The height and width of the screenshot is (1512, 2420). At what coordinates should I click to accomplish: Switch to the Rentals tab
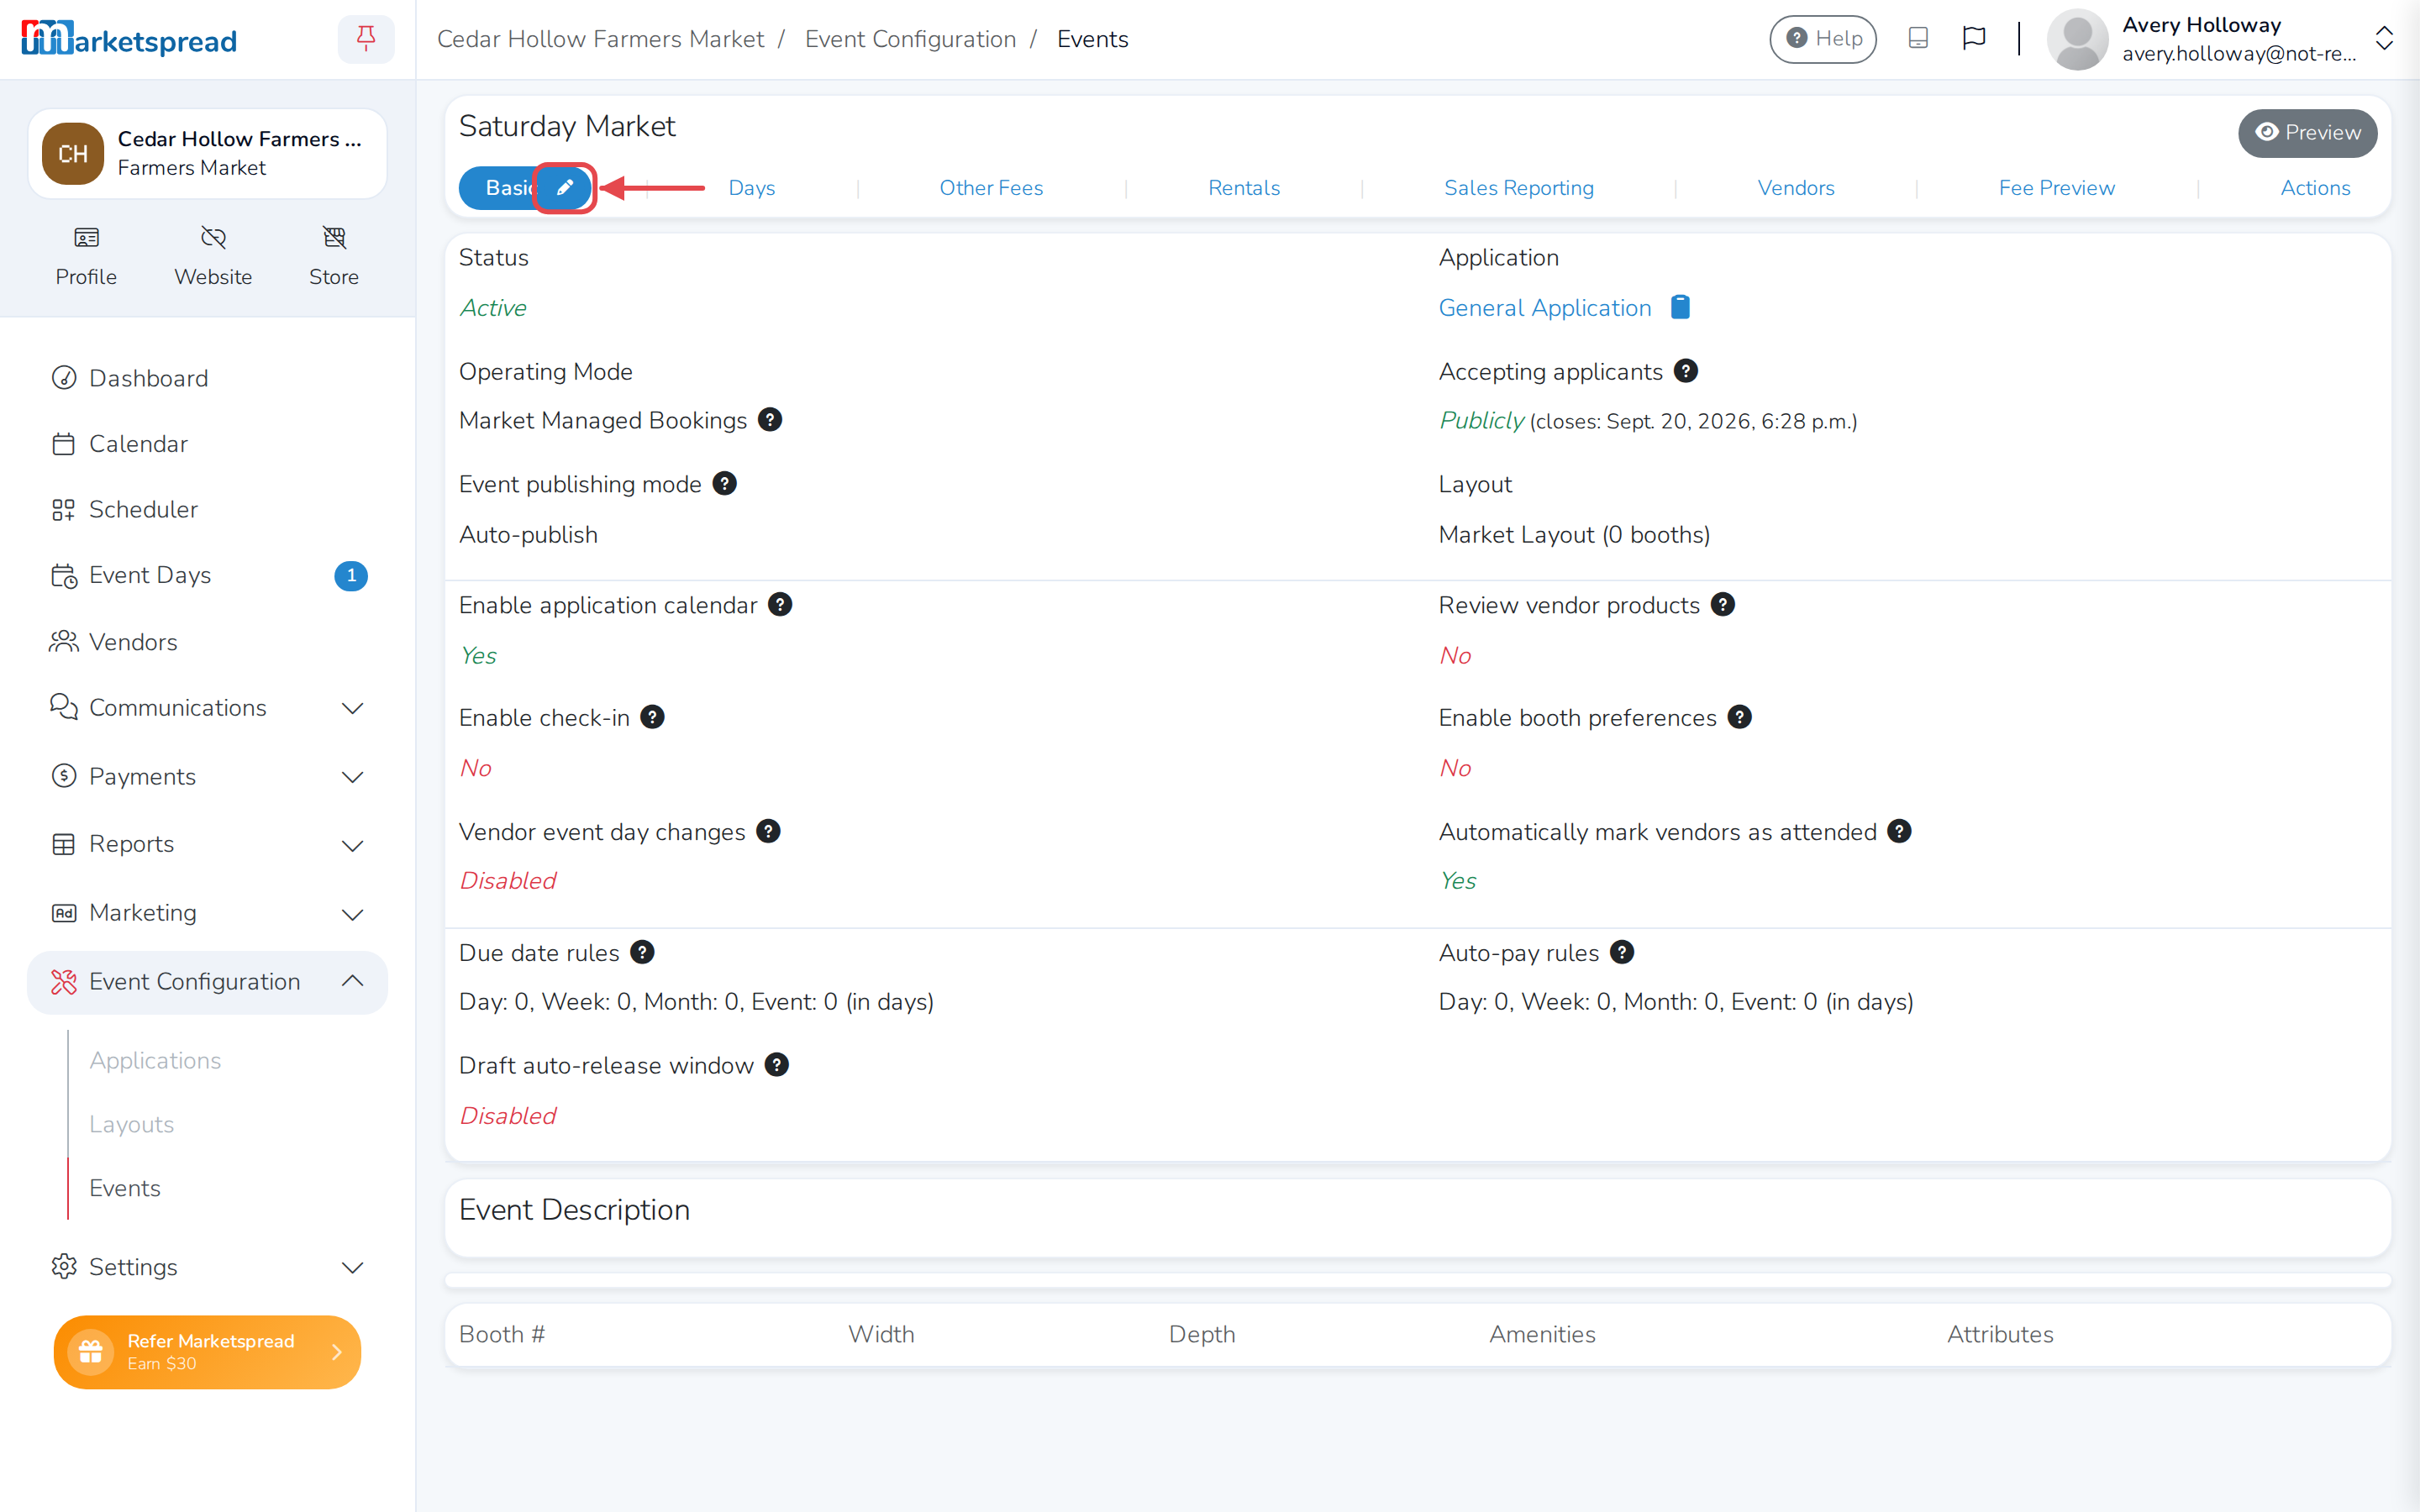click(x=1244, y=188)
